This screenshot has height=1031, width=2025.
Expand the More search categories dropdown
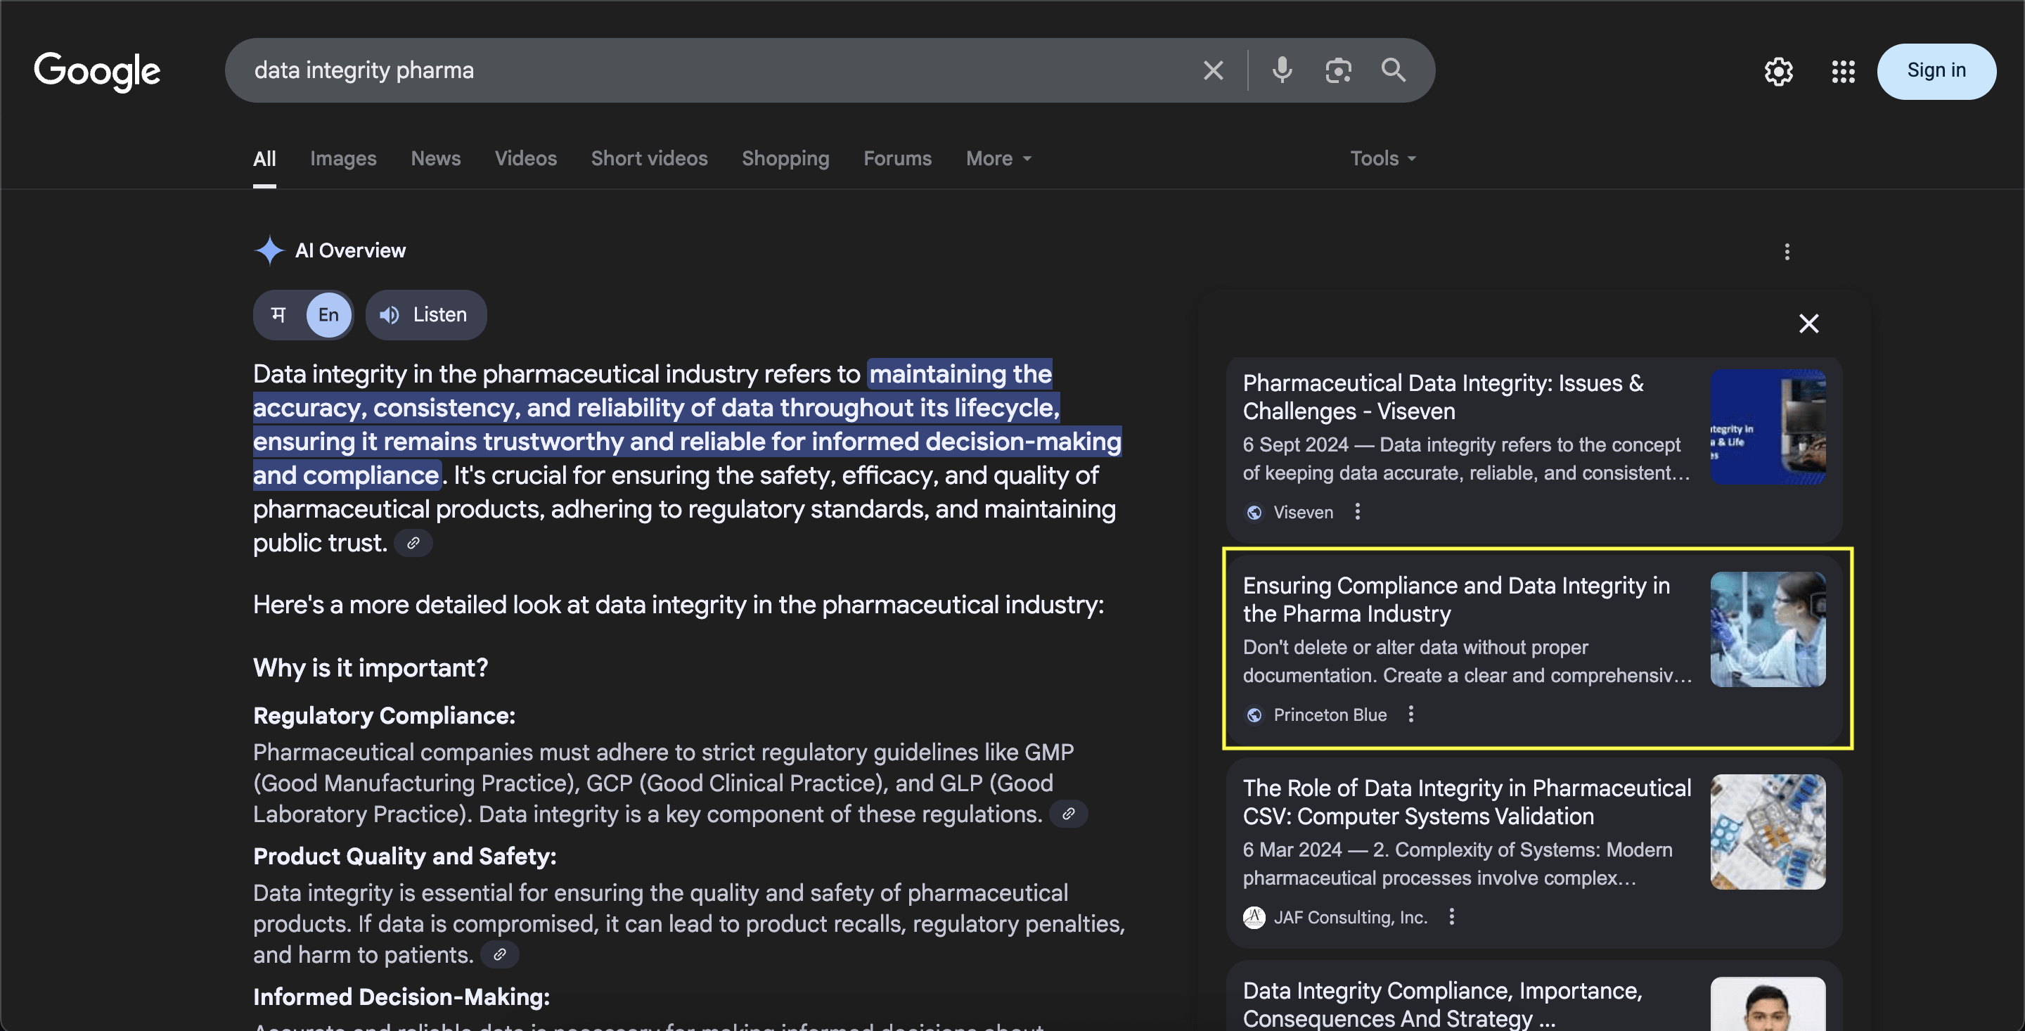[998, 159]
